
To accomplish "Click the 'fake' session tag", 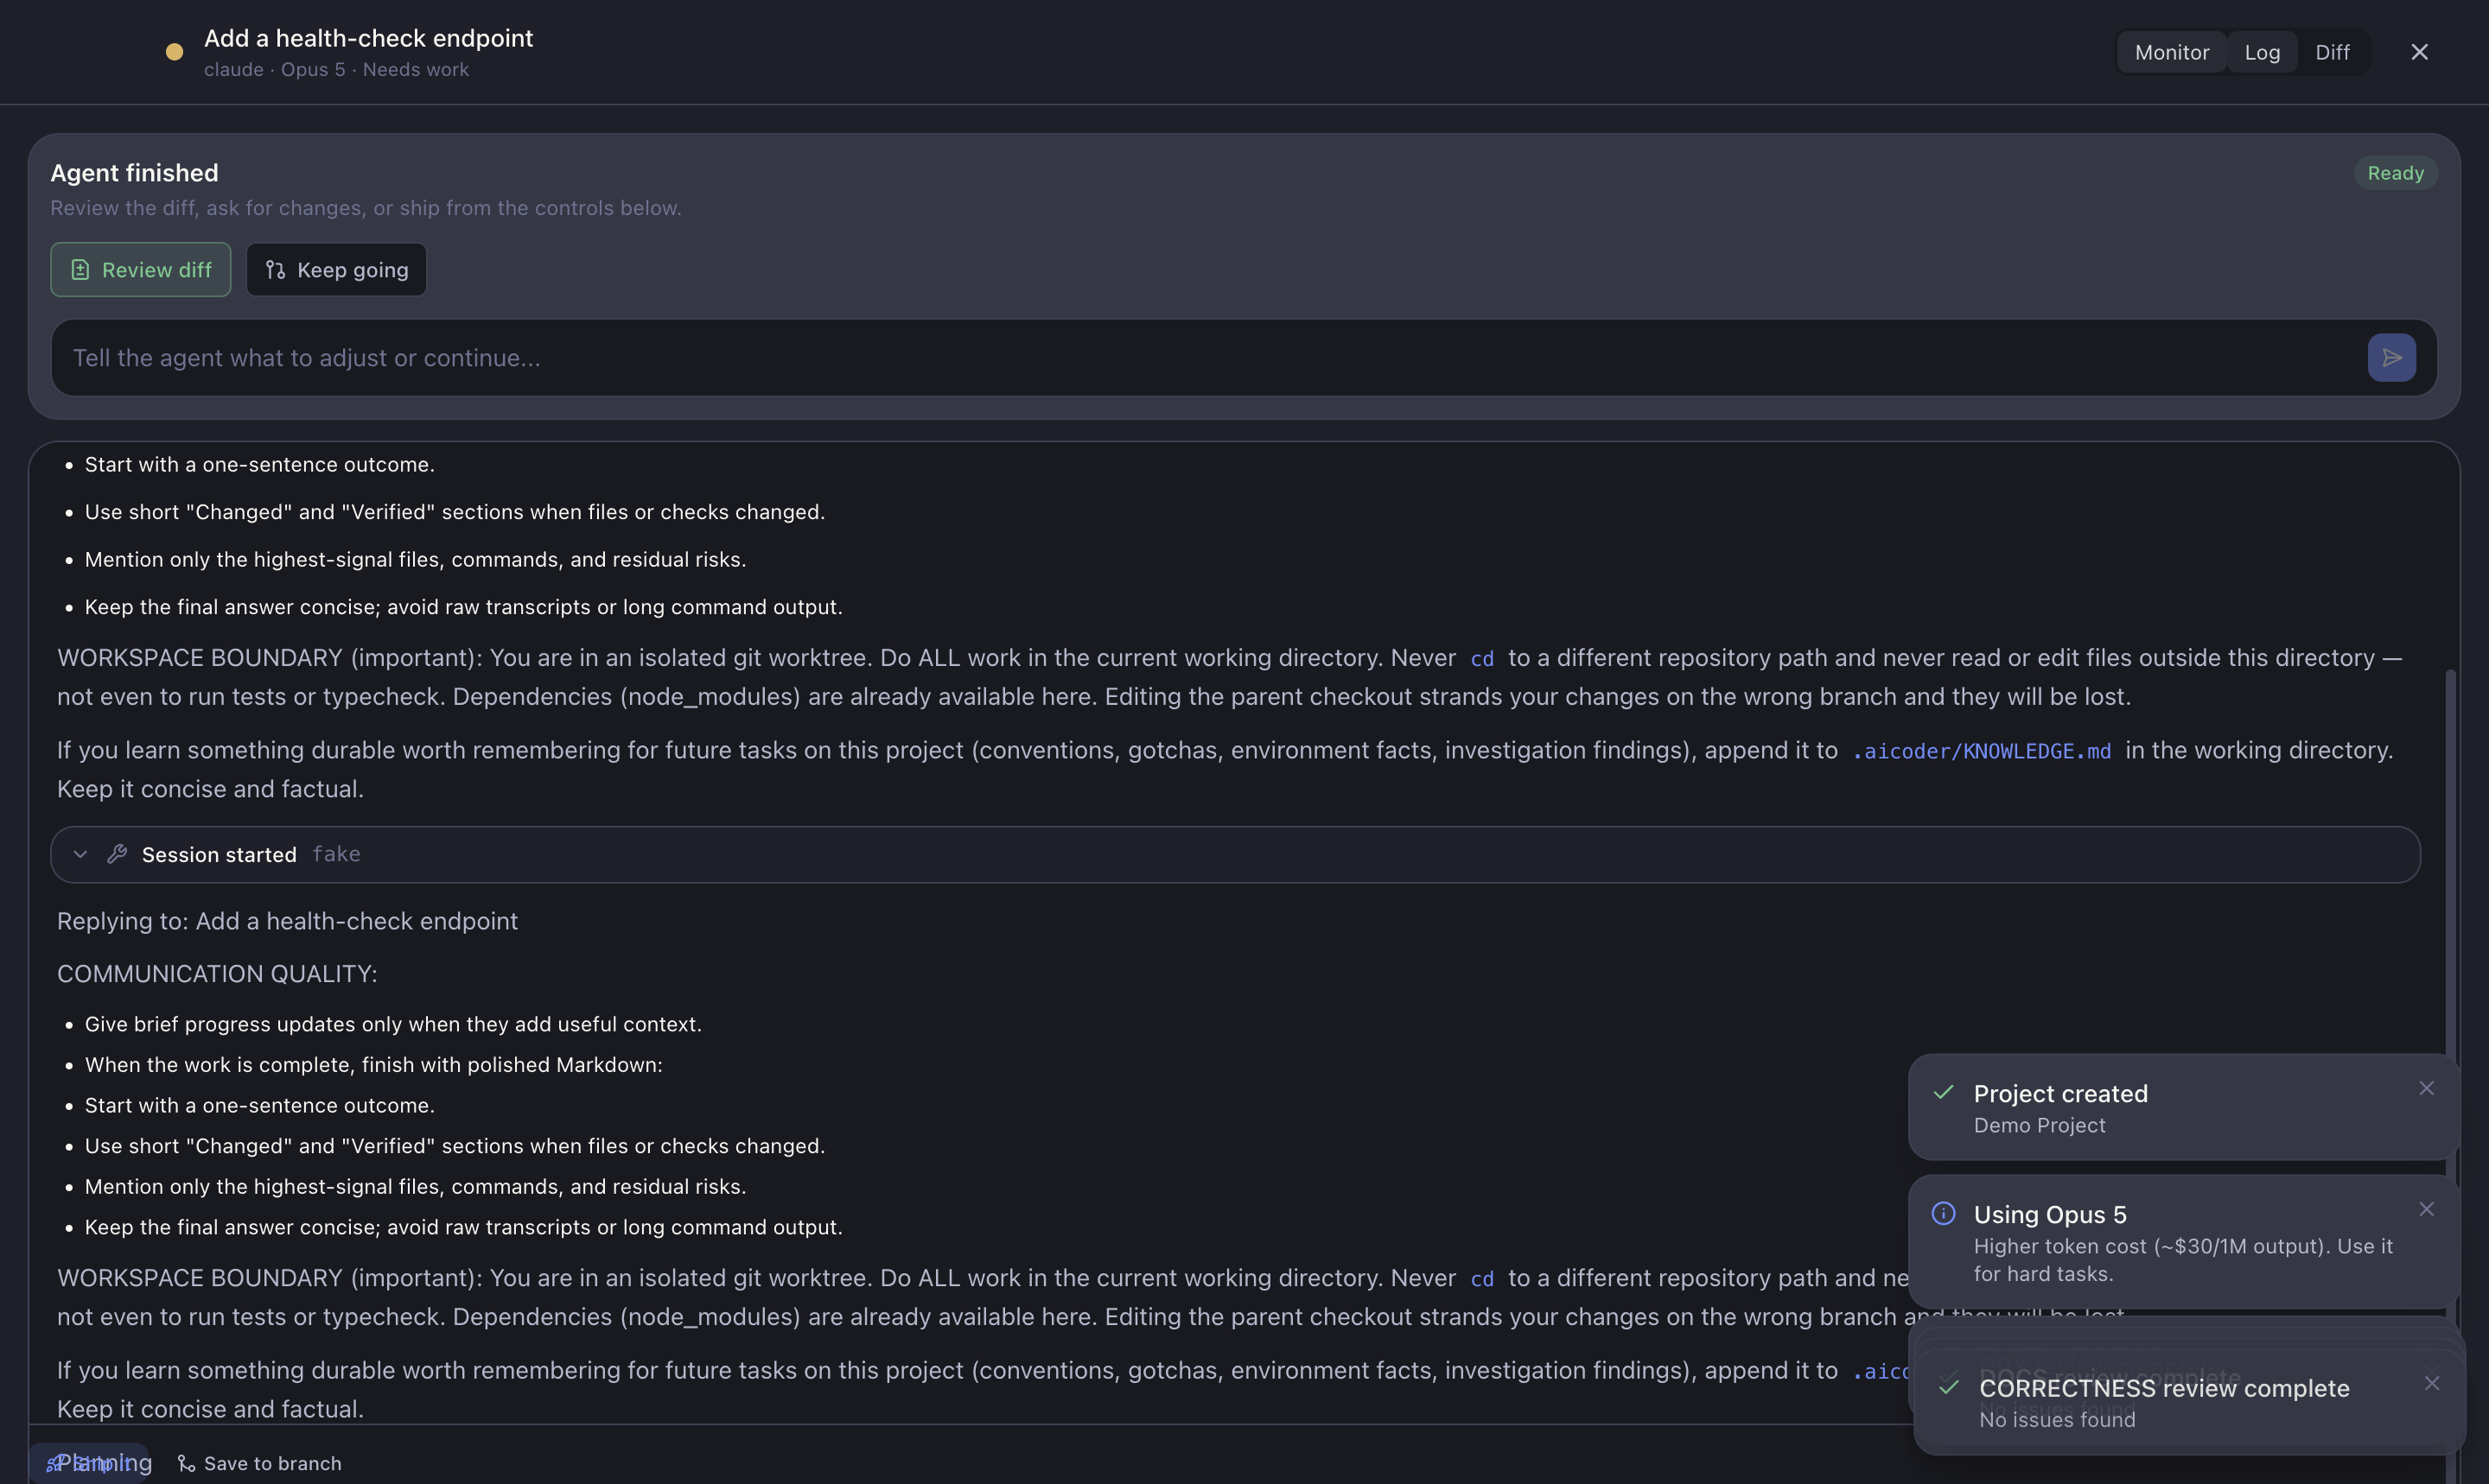I will click(336, 854).
